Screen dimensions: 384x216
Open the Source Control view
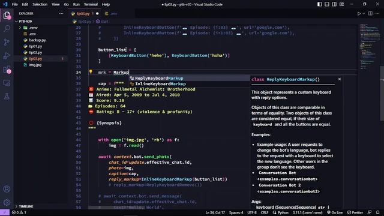7,42
